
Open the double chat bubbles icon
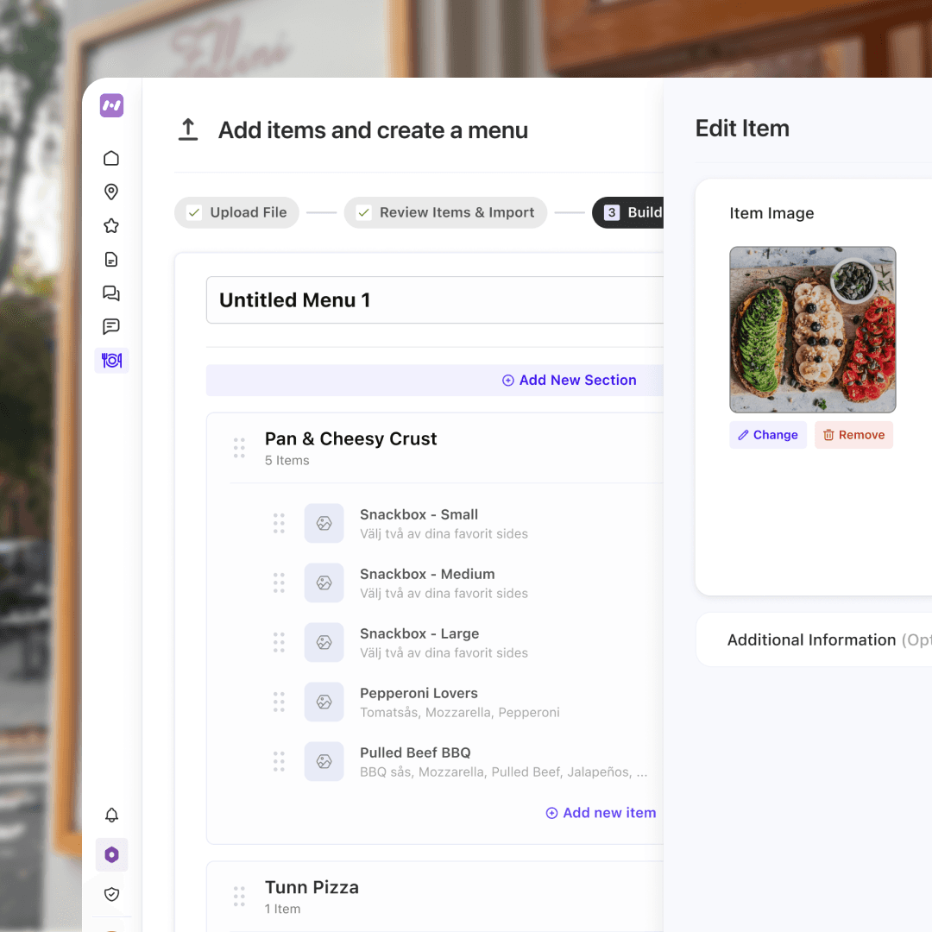(x=111, y=293)
